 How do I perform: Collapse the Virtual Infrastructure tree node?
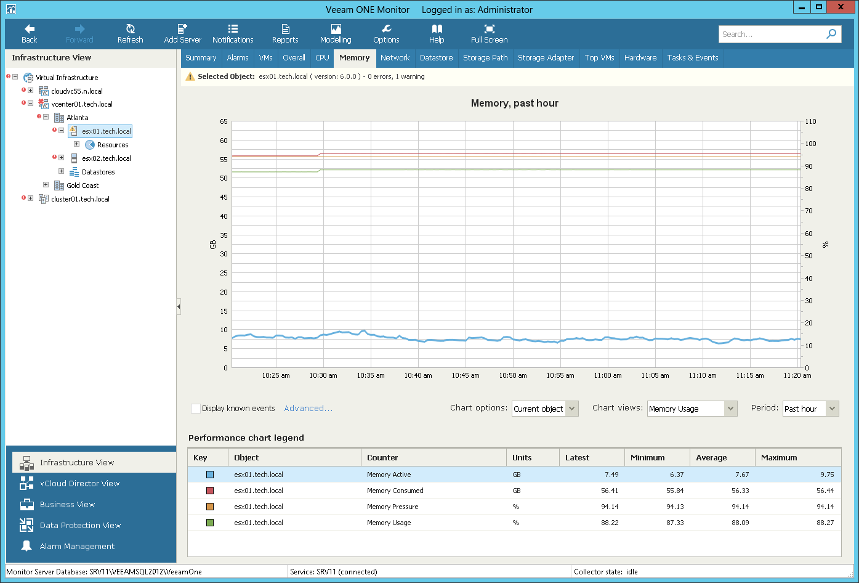[15, 77]
